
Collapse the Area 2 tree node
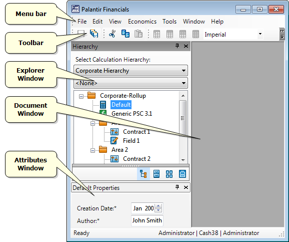92,150
